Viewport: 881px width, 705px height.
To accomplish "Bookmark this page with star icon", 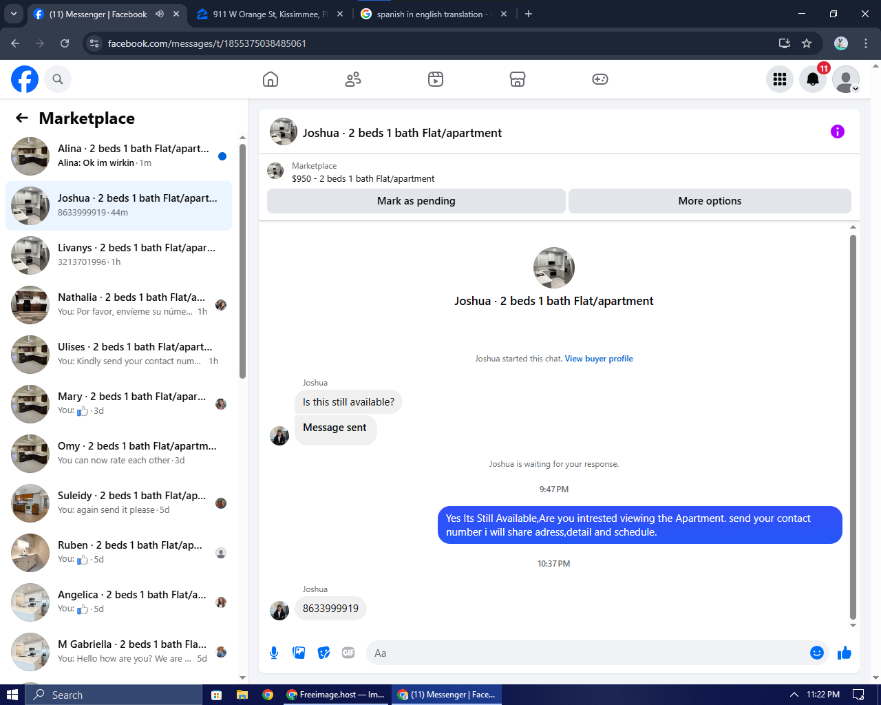I will (807, 43).
